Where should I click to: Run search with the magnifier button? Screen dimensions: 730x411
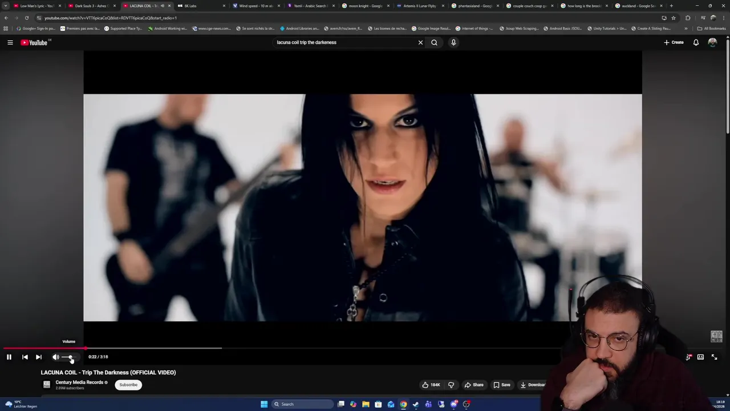(x=434, y=42)
